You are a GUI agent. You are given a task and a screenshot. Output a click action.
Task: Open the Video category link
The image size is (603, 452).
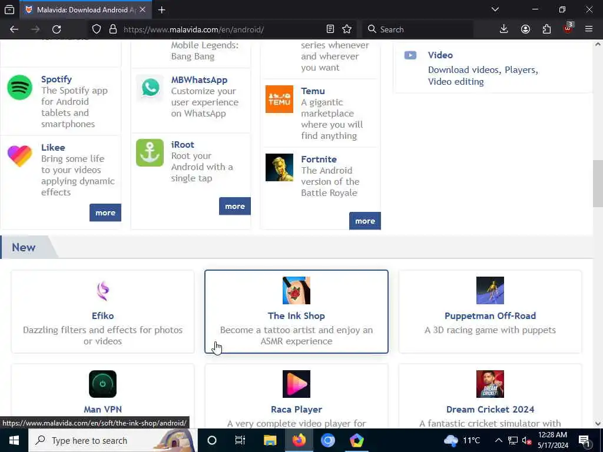(440, 55)
